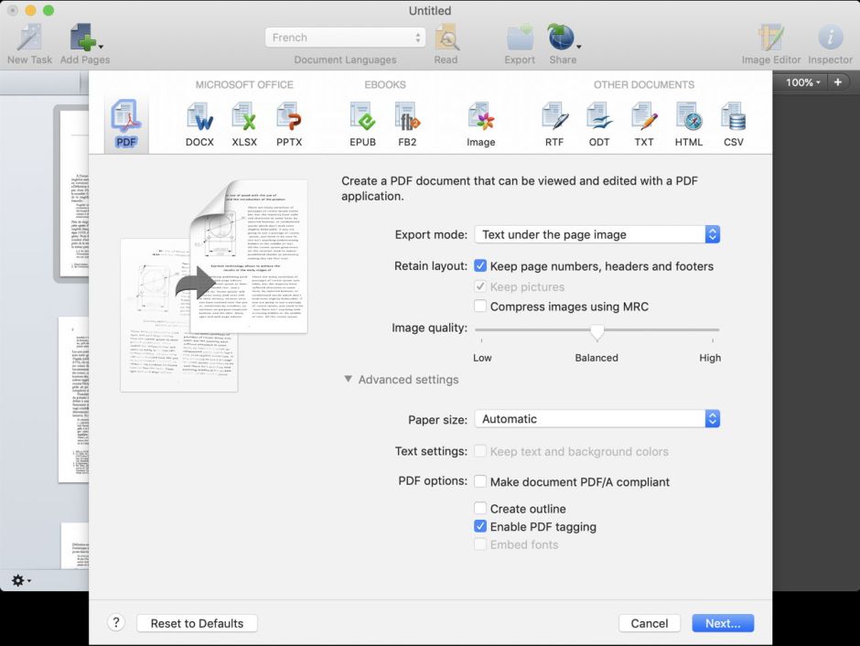
Task: Choose the FB2 ebook format icon
Action: pos(407,124)
